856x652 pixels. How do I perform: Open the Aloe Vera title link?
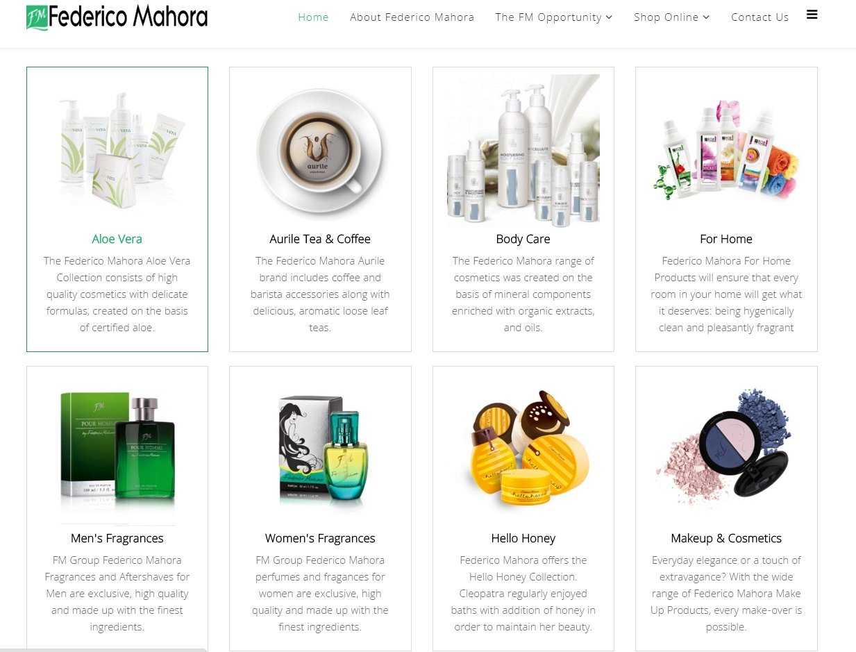pos(117,239)
